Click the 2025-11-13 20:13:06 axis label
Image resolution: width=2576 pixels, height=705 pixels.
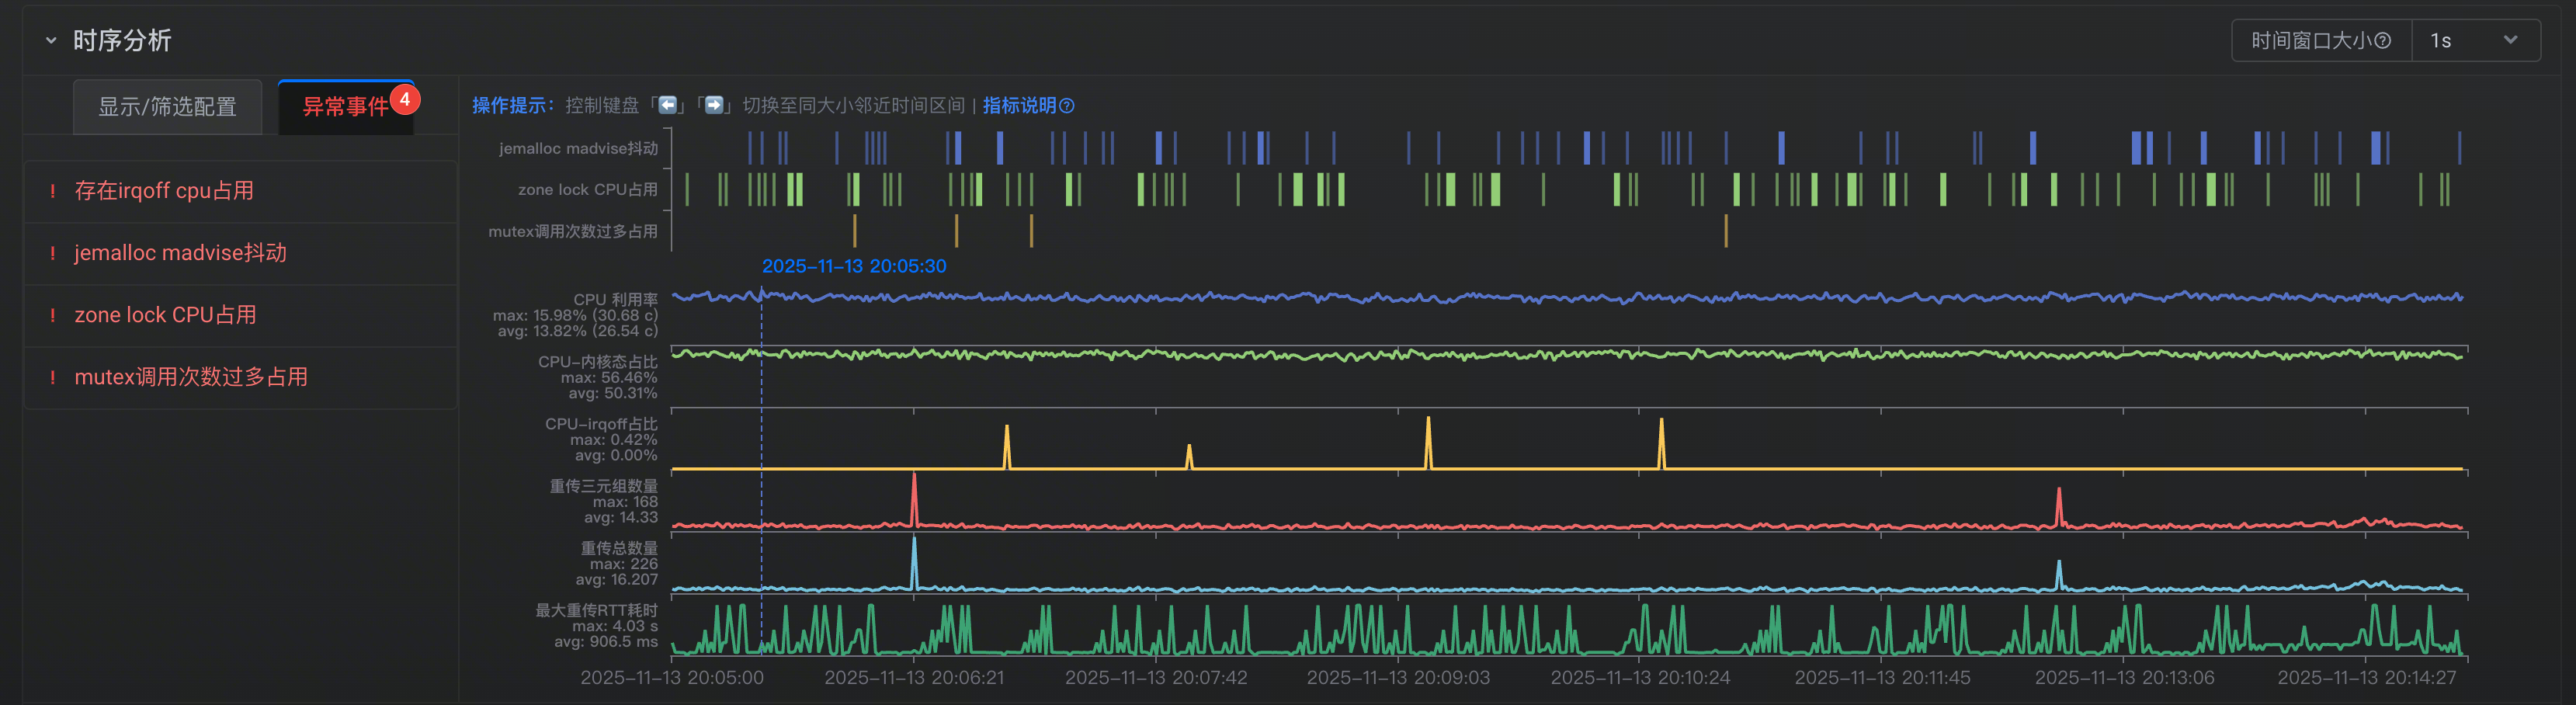[2124, 677]
